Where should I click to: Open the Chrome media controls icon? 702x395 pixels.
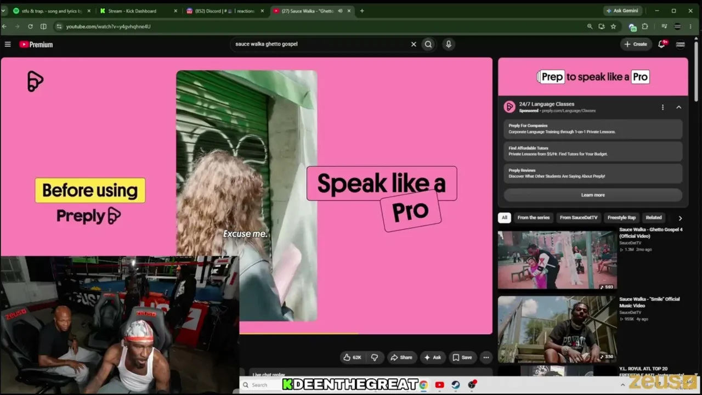[x=664, y=26]
